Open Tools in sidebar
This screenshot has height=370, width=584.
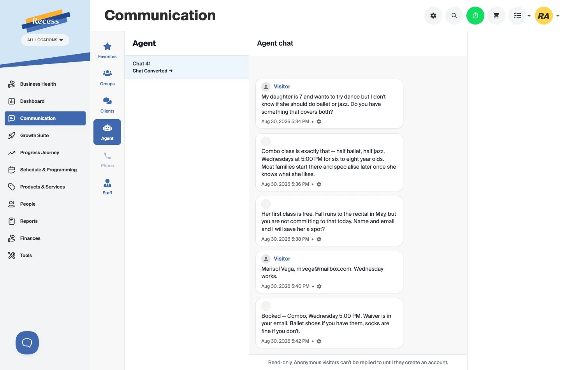45,255
